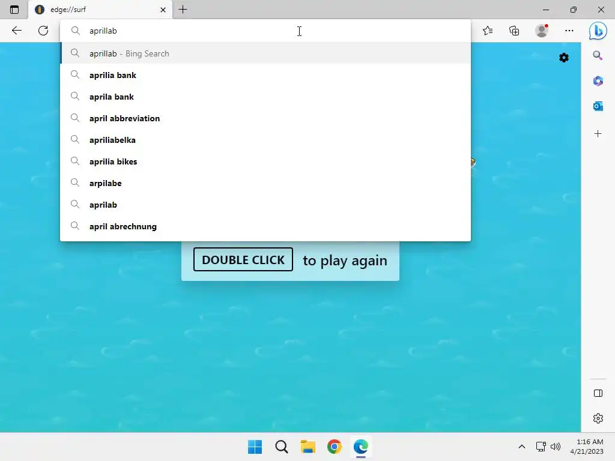The width and height of the screenshot is (615, 461).
Task: Show hidden system tray icons
Action: 522,447
